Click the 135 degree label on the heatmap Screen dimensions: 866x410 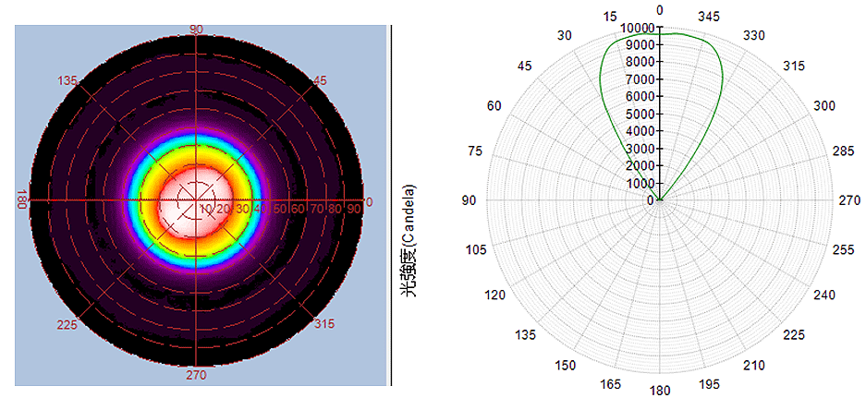[67, 81]
